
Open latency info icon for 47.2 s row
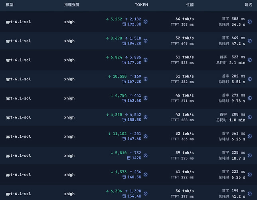click(250, 40)
